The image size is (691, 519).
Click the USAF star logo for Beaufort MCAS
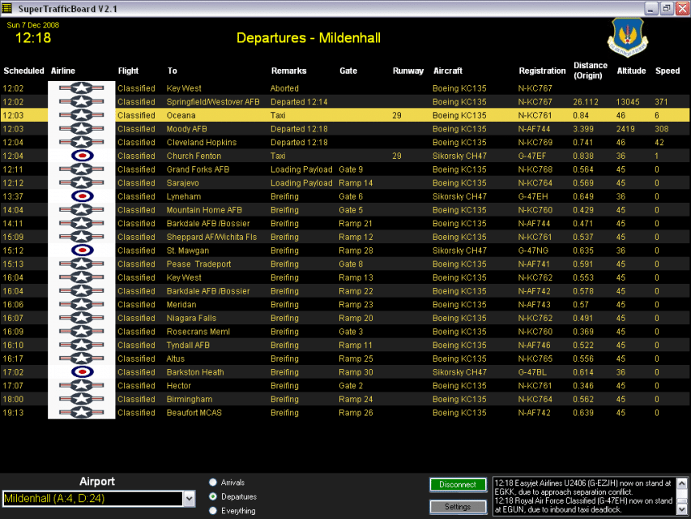tap(81, 413)
